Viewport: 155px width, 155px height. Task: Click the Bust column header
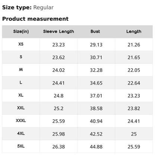95,31
